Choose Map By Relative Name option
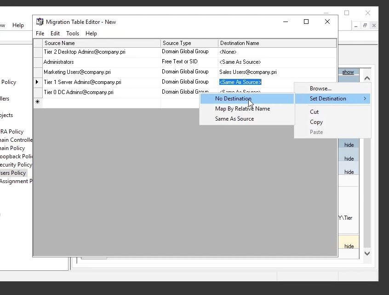The image size is (389, 295). (242, 109)
